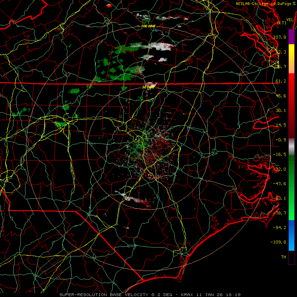Select the -109.8 velocity scale value

point(278,242)
